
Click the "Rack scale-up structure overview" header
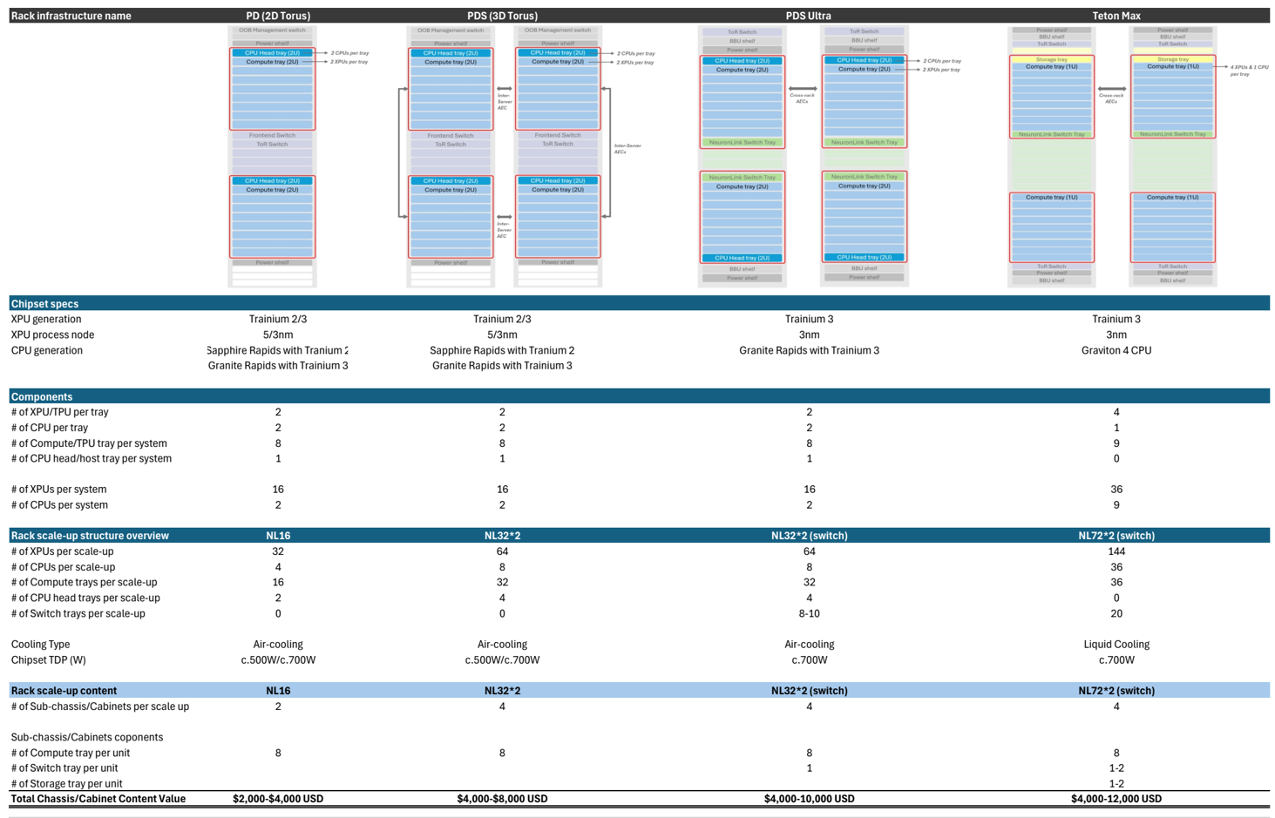click(90, 536)
